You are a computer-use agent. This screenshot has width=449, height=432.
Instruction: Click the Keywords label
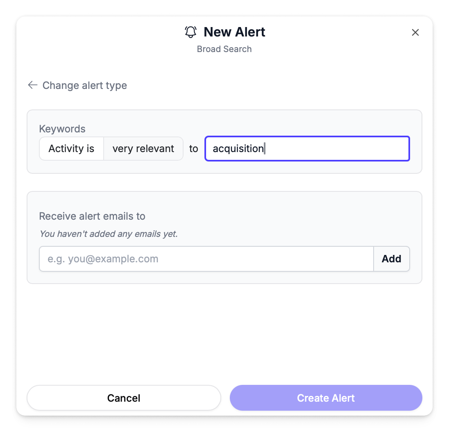(62, 129)
